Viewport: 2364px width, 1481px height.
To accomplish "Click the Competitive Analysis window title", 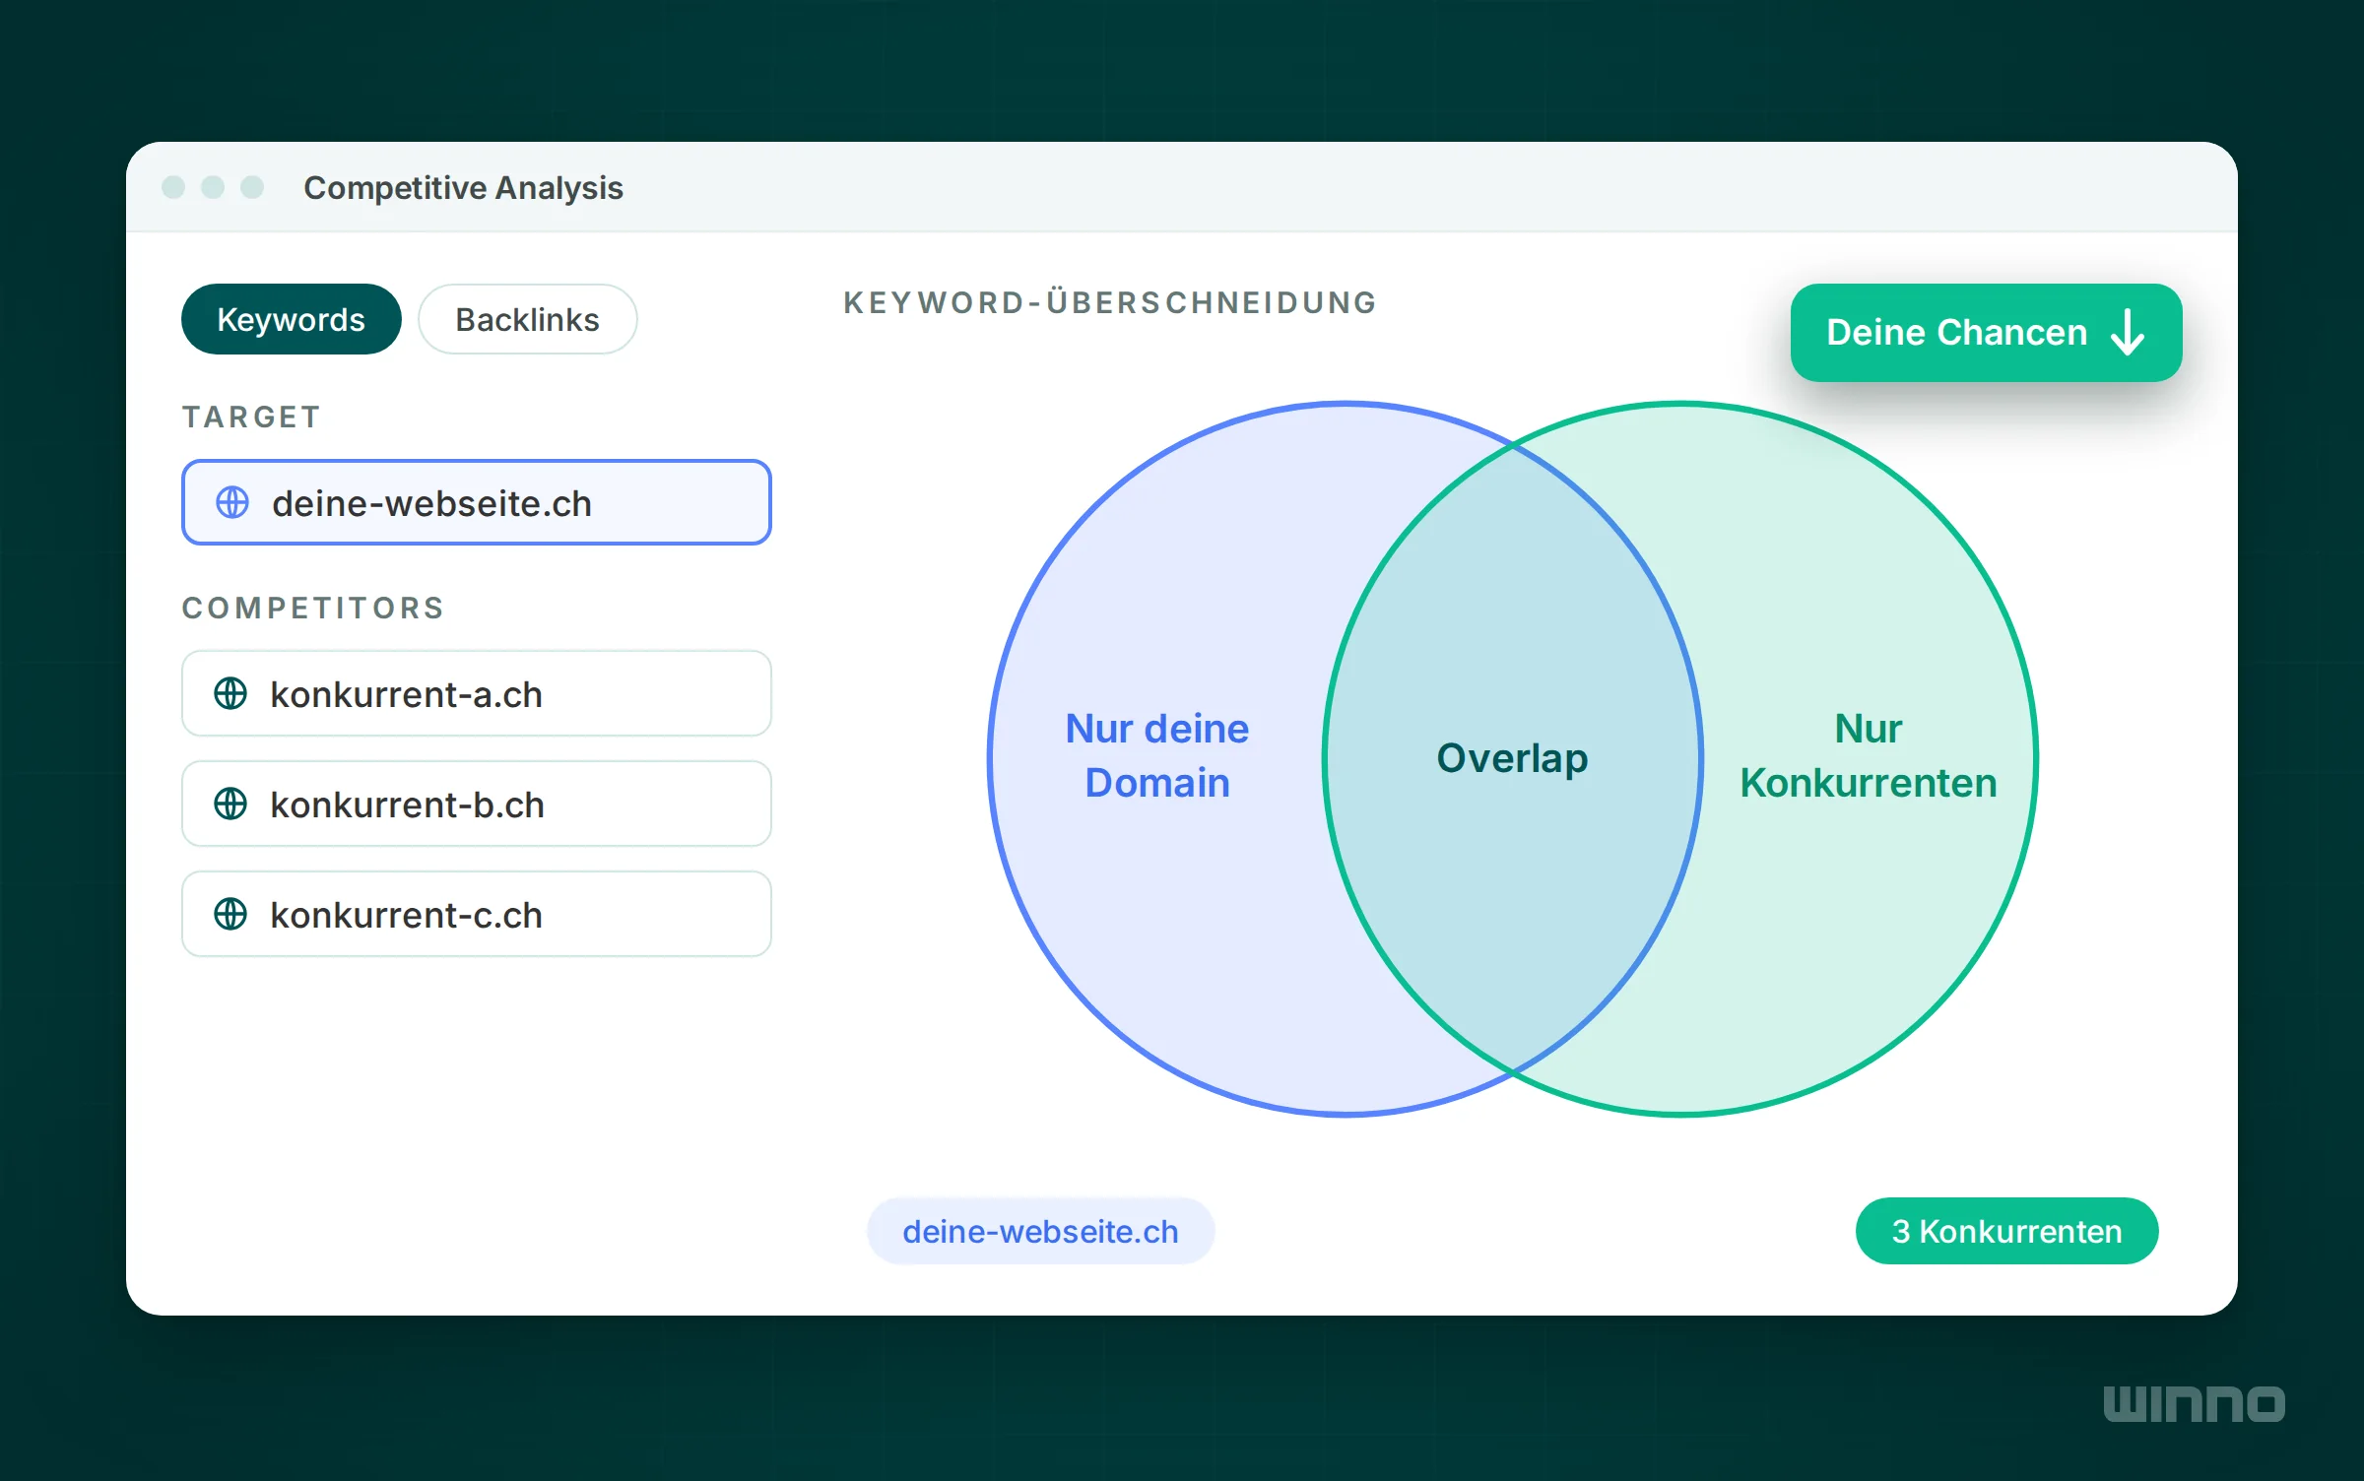I will [x=463, y=187].
